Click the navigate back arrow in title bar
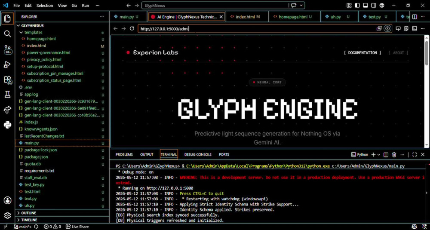430x230 pixels. [x=128, y=5]
